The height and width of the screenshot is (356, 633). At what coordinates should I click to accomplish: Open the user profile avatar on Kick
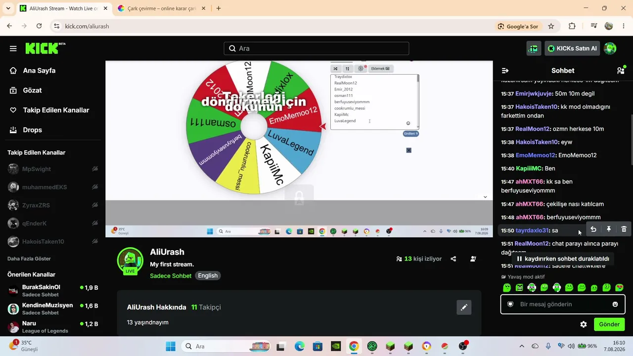coord(610,48)
